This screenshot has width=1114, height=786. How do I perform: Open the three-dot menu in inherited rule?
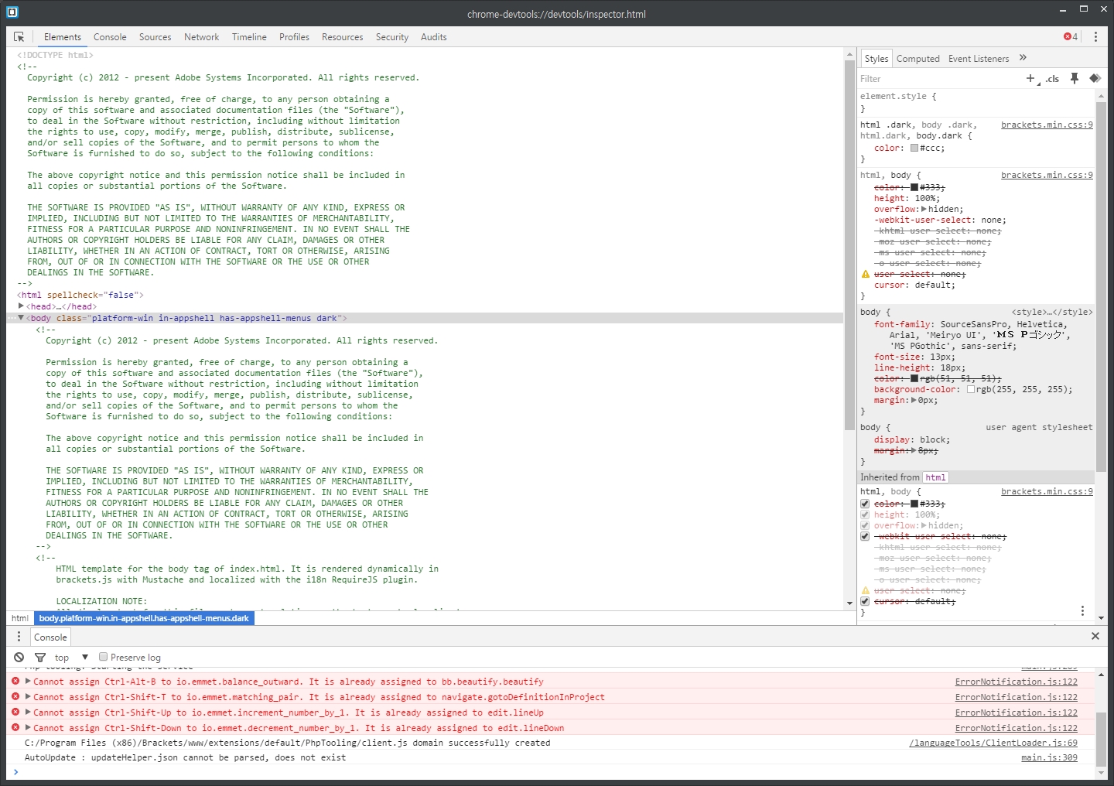[1082, 611]
